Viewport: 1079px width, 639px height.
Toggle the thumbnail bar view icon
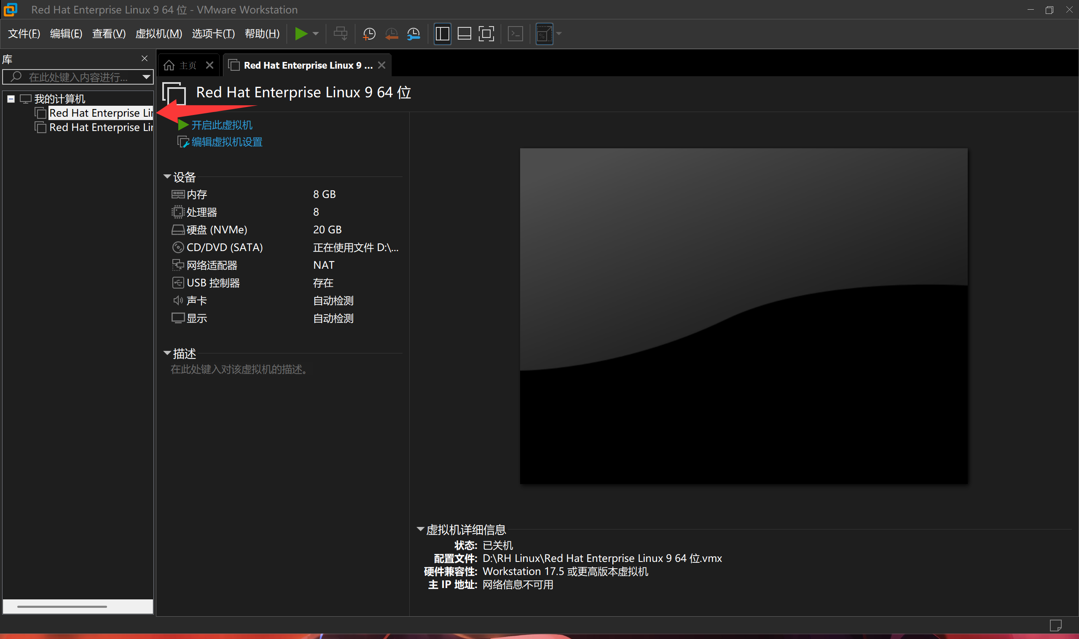point(464,34)
